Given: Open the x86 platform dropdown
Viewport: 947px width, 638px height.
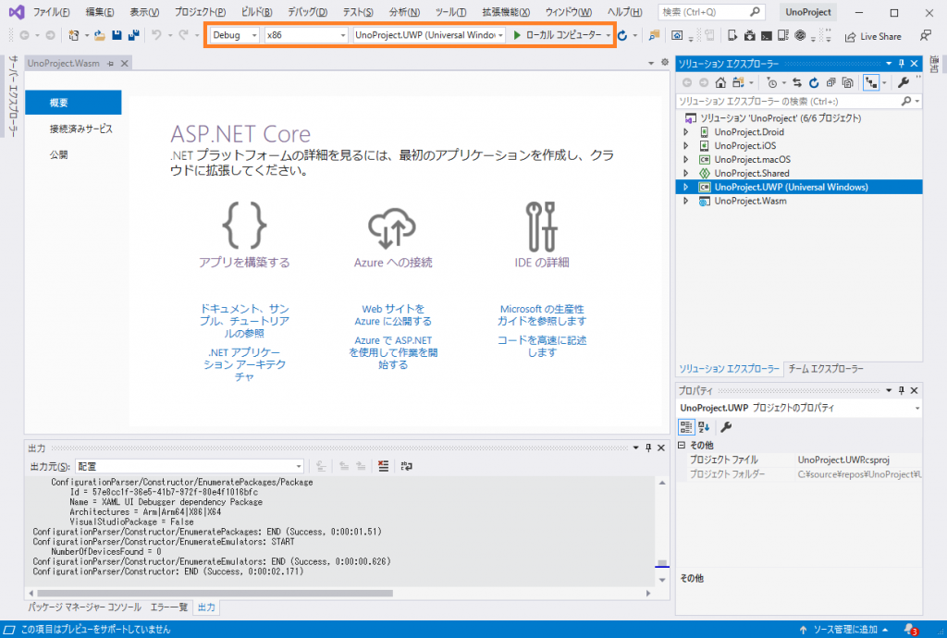Looking at the screenshot, I should 304,35.
